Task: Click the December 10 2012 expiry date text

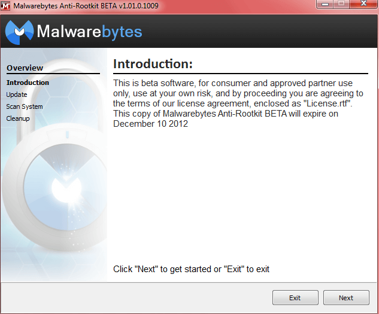Action: (x=151, y=124)
